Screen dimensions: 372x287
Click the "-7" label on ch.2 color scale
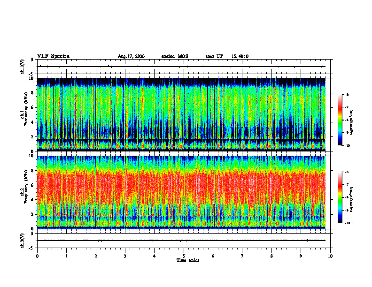coord(347,185)
